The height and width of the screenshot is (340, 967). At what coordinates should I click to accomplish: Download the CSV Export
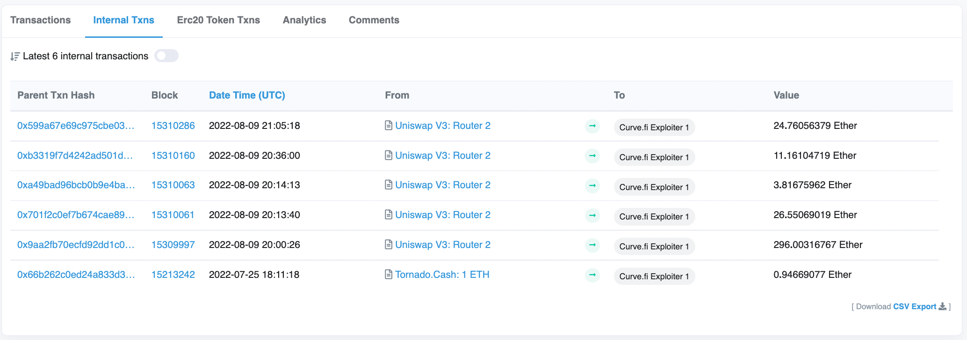(x=915, y=306)
